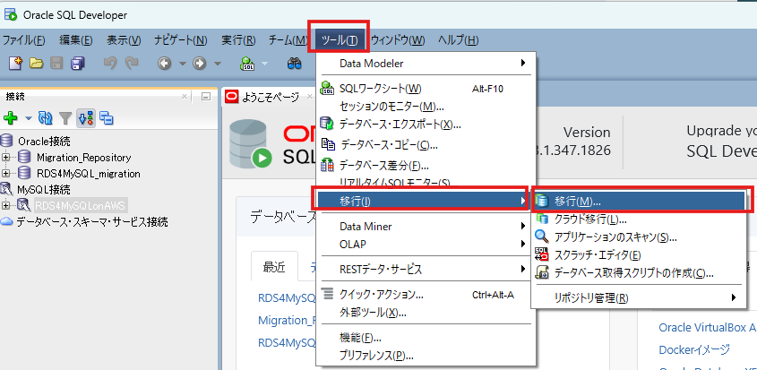Refresh connections with the blue arrows icon
This screenshot has height=370, width=757.
pyautogui.click(x=46, y=118)
